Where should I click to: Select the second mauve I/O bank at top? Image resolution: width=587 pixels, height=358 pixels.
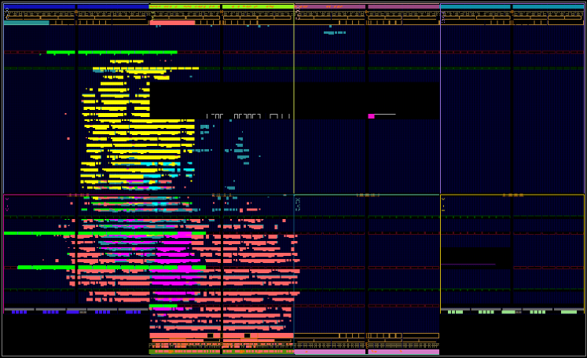coord(403,7)
